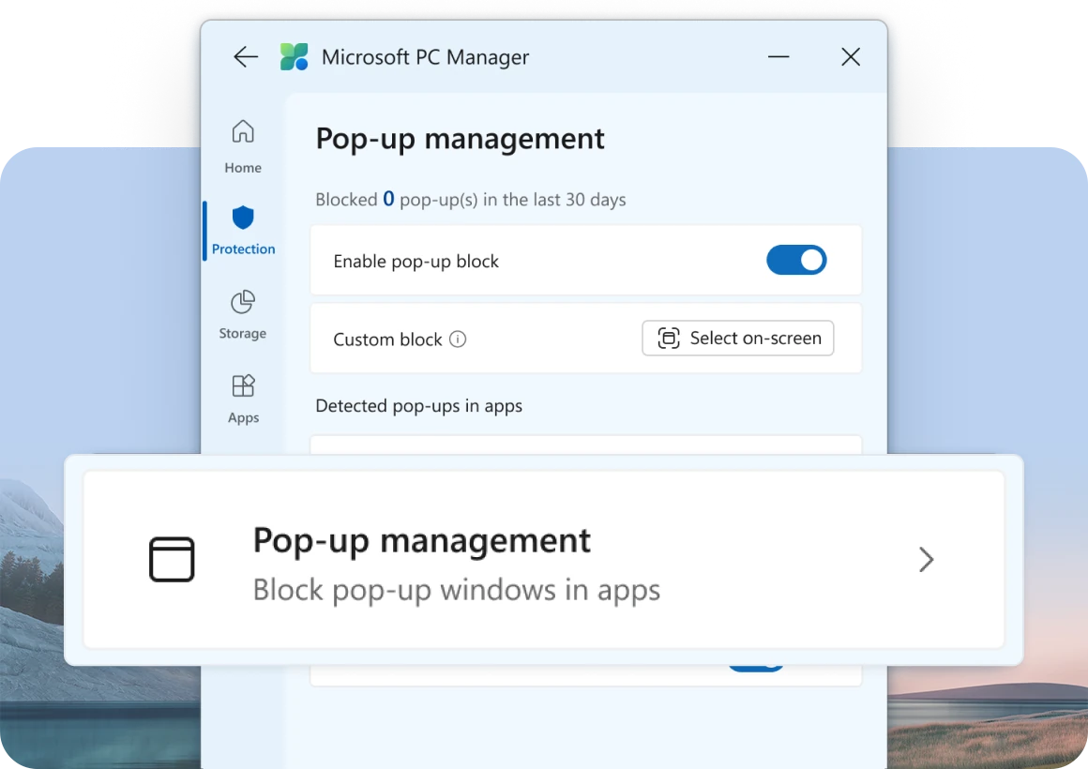Toggle Enable pop-up block setting
The image size is (1088, 769).
[x=796, y=260]
